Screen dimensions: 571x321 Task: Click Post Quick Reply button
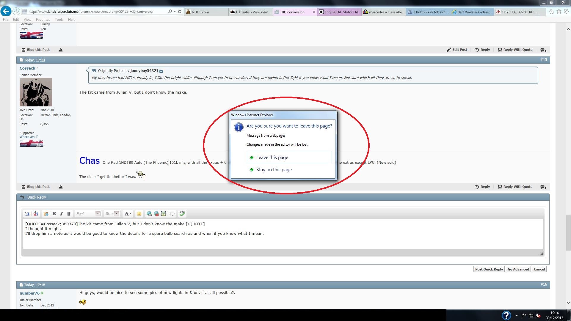(489, 269)
